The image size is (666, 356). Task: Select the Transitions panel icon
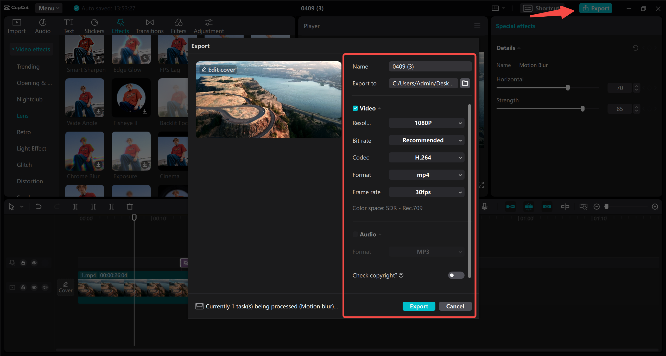pyautogui.click(x=149, y=25)
